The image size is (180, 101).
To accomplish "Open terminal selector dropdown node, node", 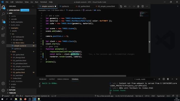I will click(145, 79).
